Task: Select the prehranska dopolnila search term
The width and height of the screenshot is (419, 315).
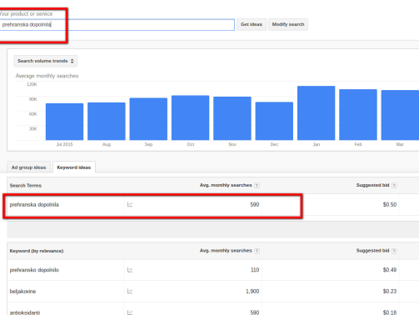Action: [34, 205]
